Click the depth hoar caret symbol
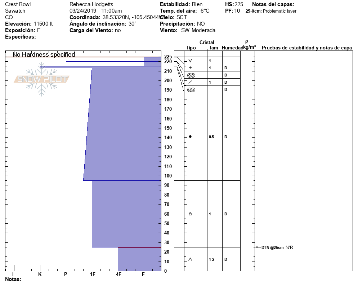The image size is (358, 303). pyautogui.click(x=190, y=259)
